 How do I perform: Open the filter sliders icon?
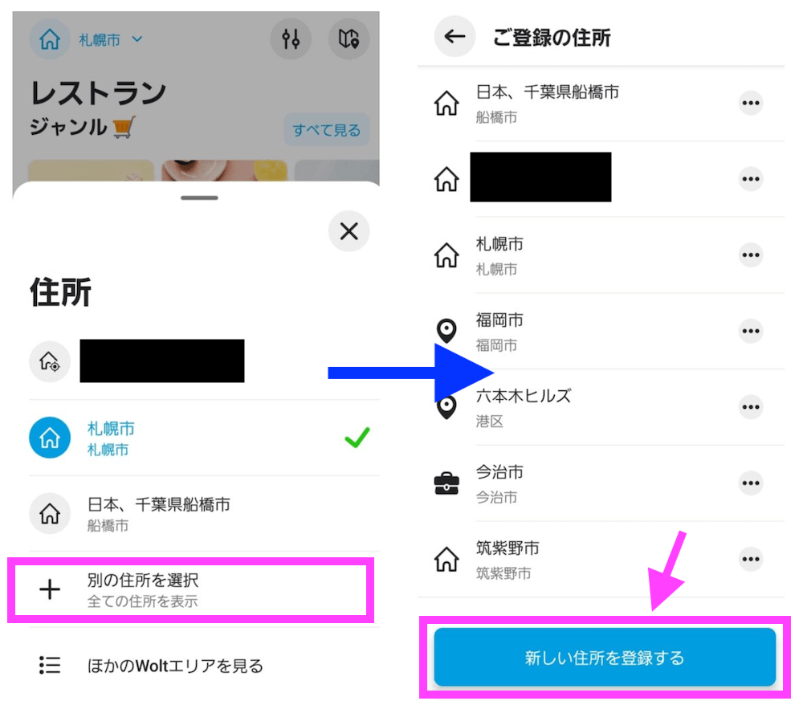coord(291,39)
